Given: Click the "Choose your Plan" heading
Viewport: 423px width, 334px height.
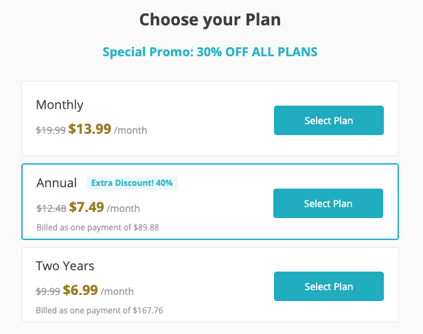Looking at the screenshot, I should click(x=210, y=19).
